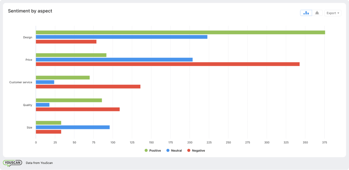The width and height of the screenshot is (349, 170).
Task: Expand Export options menu
Action: point(333,13)
